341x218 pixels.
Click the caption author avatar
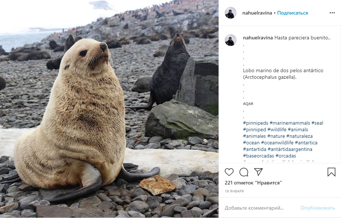click(230, 40)
